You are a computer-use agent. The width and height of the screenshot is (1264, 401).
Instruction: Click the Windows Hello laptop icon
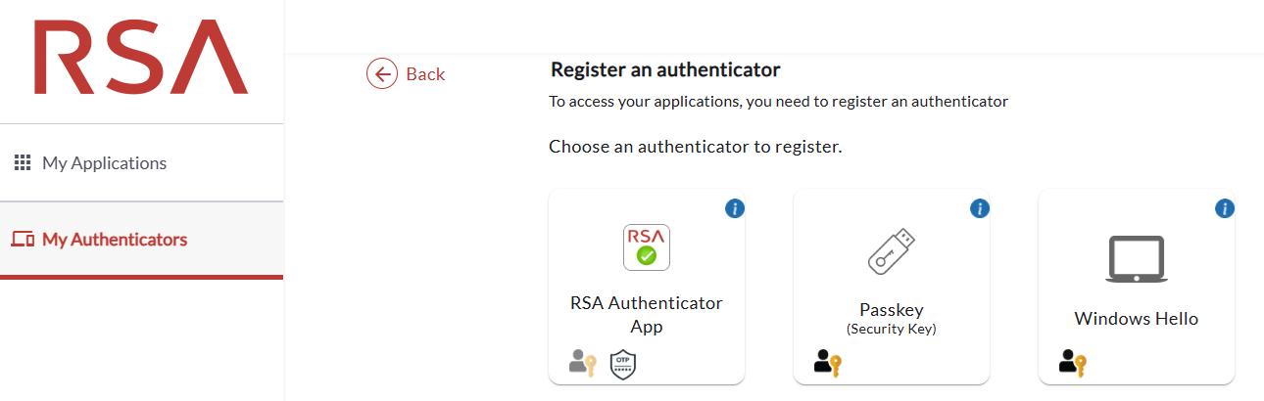click(x=1137, y=259)
